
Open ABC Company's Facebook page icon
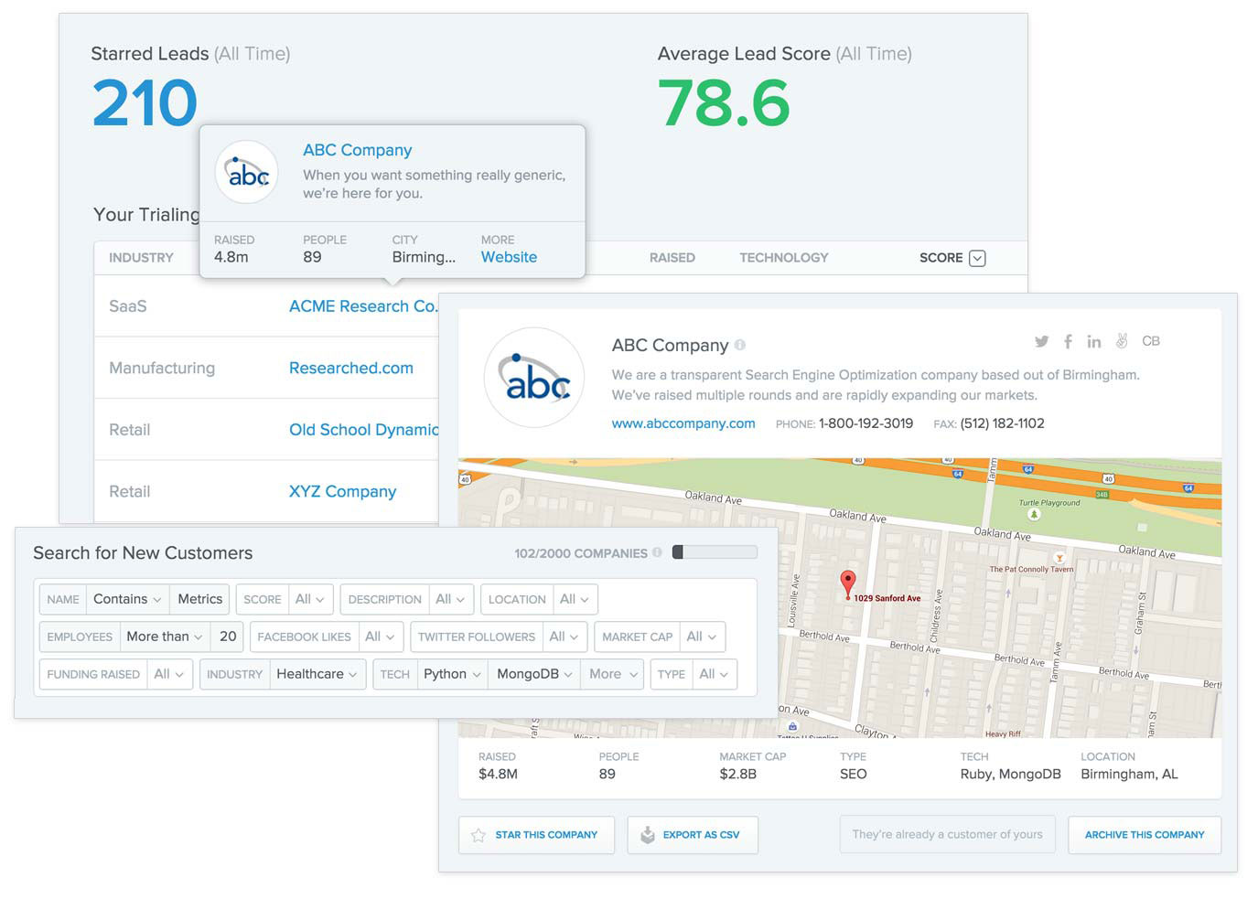coord(1068,341)
